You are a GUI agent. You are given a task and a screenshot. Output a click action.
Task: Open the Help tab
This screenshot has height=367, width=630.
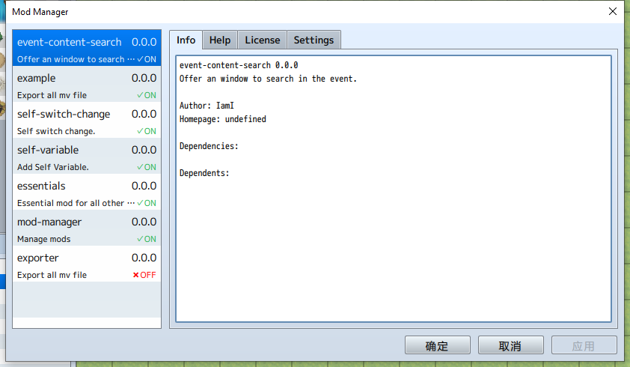click(x=220, y=40)
